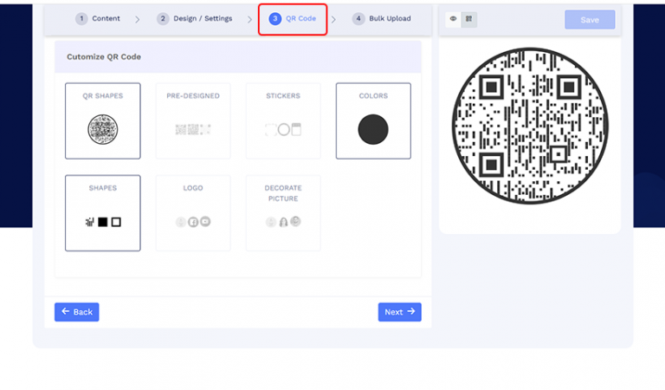Open the QR Shapes option card

click(x=102, y=120)
